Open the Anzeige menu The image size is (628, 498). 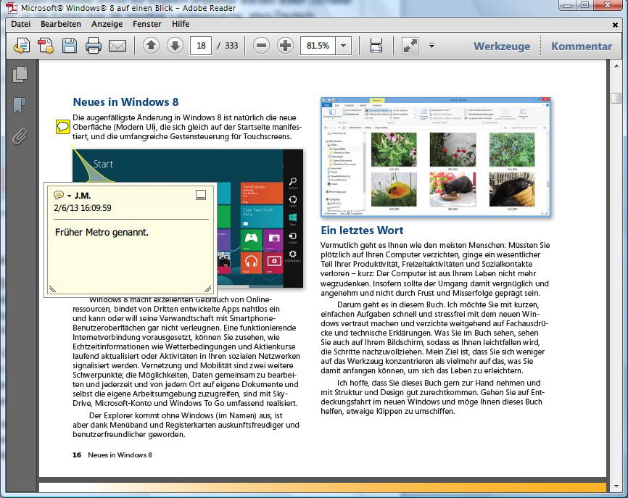(107, 24)
